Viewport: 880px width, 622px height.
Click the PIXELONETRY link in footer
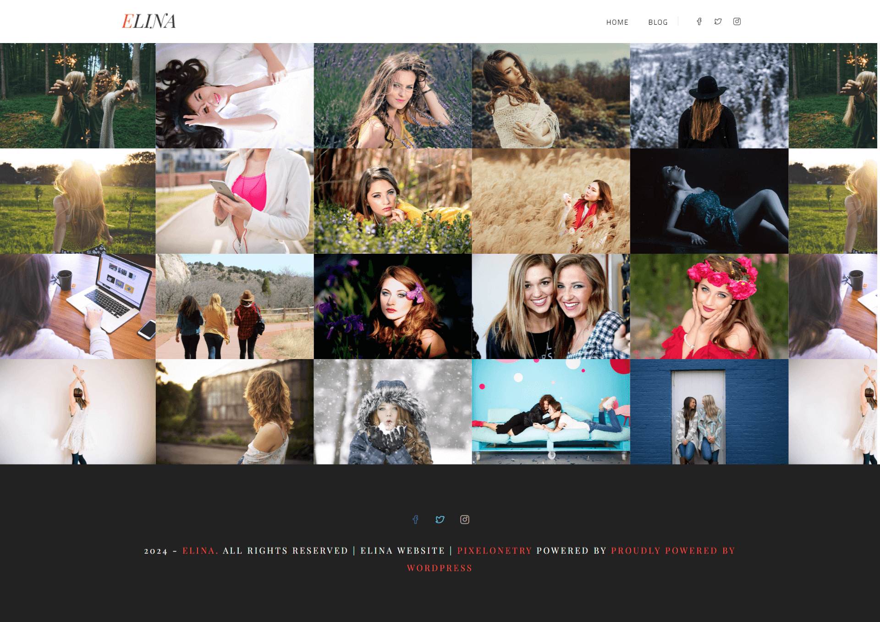point(494,551)
